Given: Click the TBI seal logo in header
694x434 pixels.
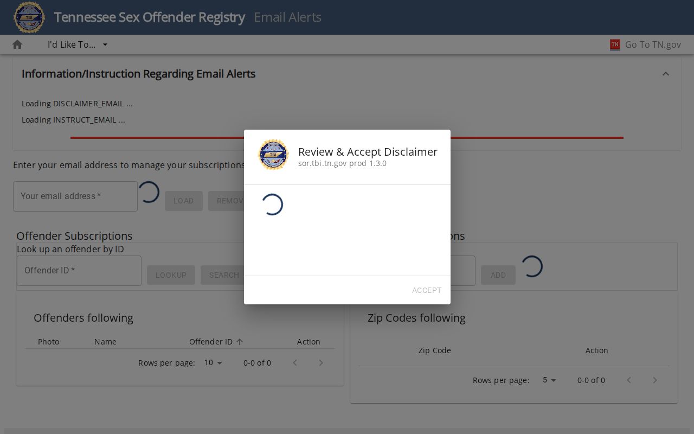Looking at the screenshot, I should click(29, 17).
